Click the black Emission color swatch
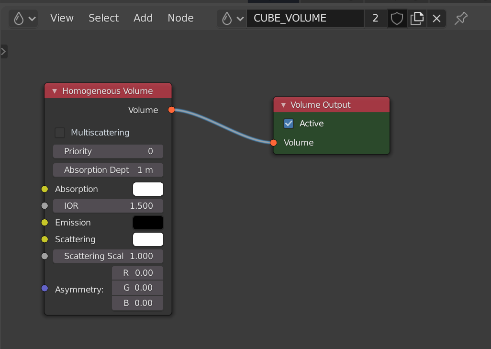The width and height of the screenshot is (491, 349). [148, 223]
